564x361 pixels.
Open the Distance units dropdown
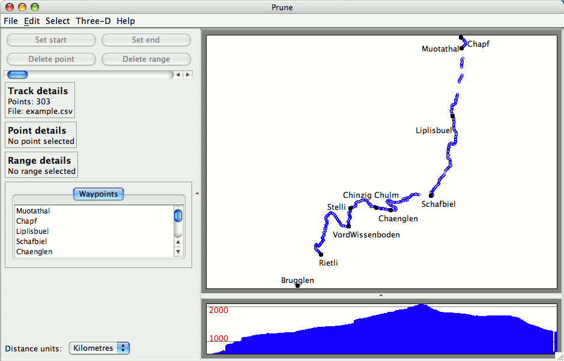click(99, 348)
